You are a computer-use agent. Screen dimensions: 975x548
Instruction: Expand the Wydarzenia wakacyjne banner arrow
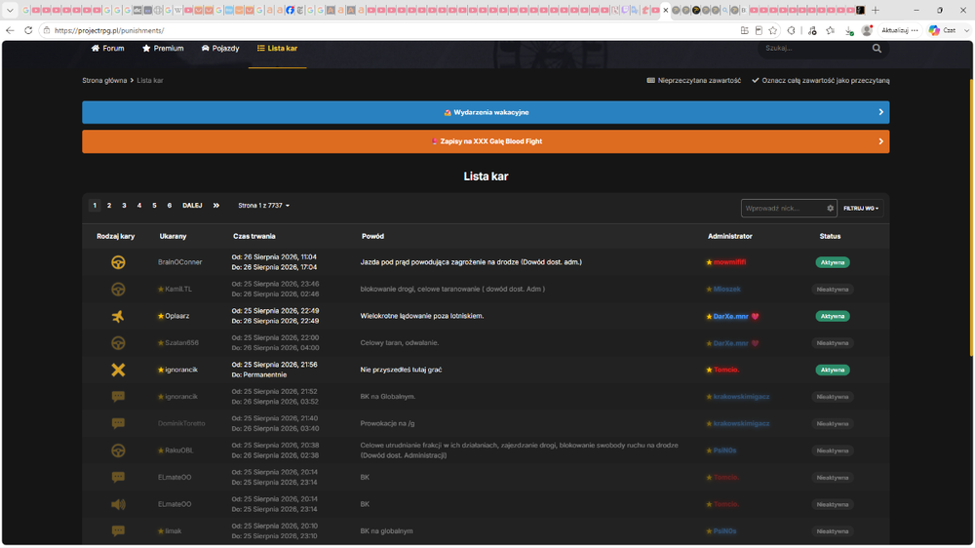(880, 112)
